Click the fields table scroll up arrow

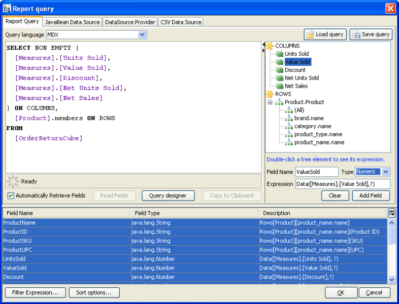tap(391, 223)
